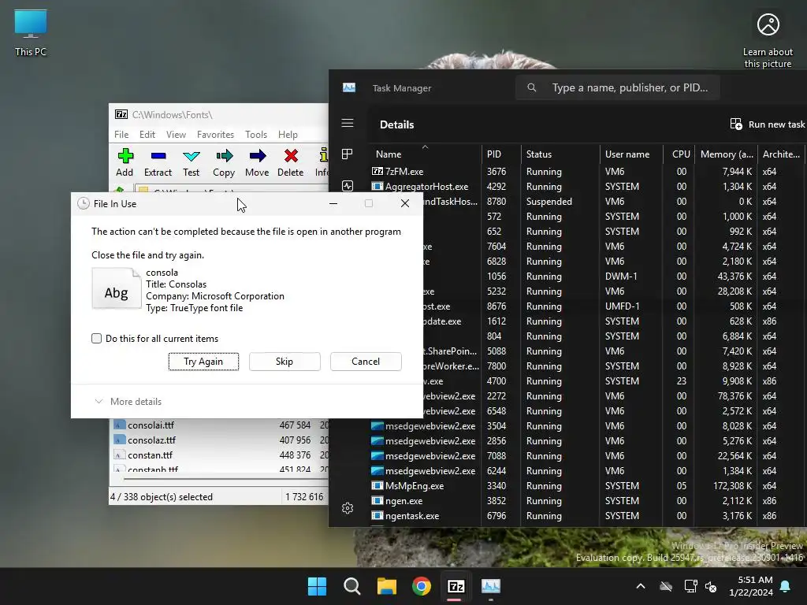The height and width of the screenshot is (605, 807).
Task: Open Task Manager Performance sidebar icon
Action: point(348,186)
